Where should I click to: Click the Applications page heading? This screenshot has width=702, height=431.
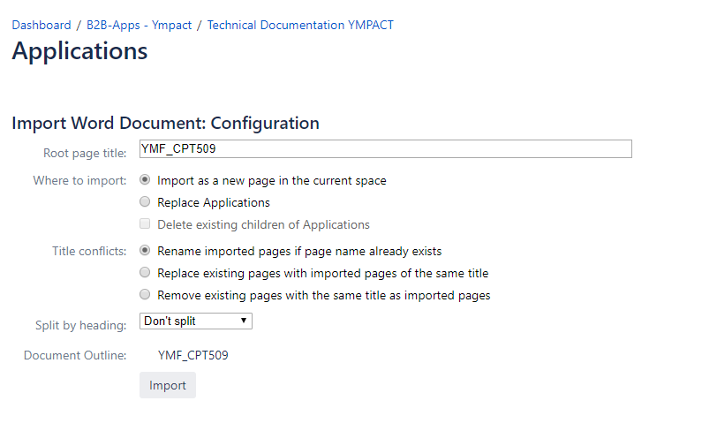tap(79, 51)
